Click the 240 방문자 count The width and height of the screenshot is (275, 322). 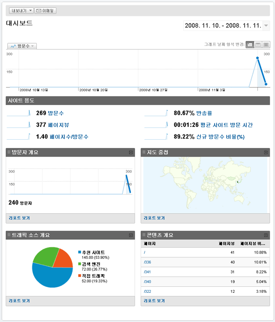pyautogui.click(x=20, y=203)
